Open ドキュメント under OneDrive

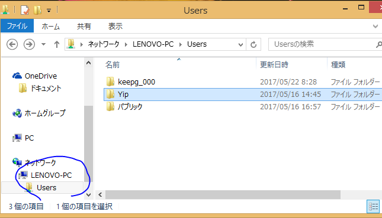point(46,88)
